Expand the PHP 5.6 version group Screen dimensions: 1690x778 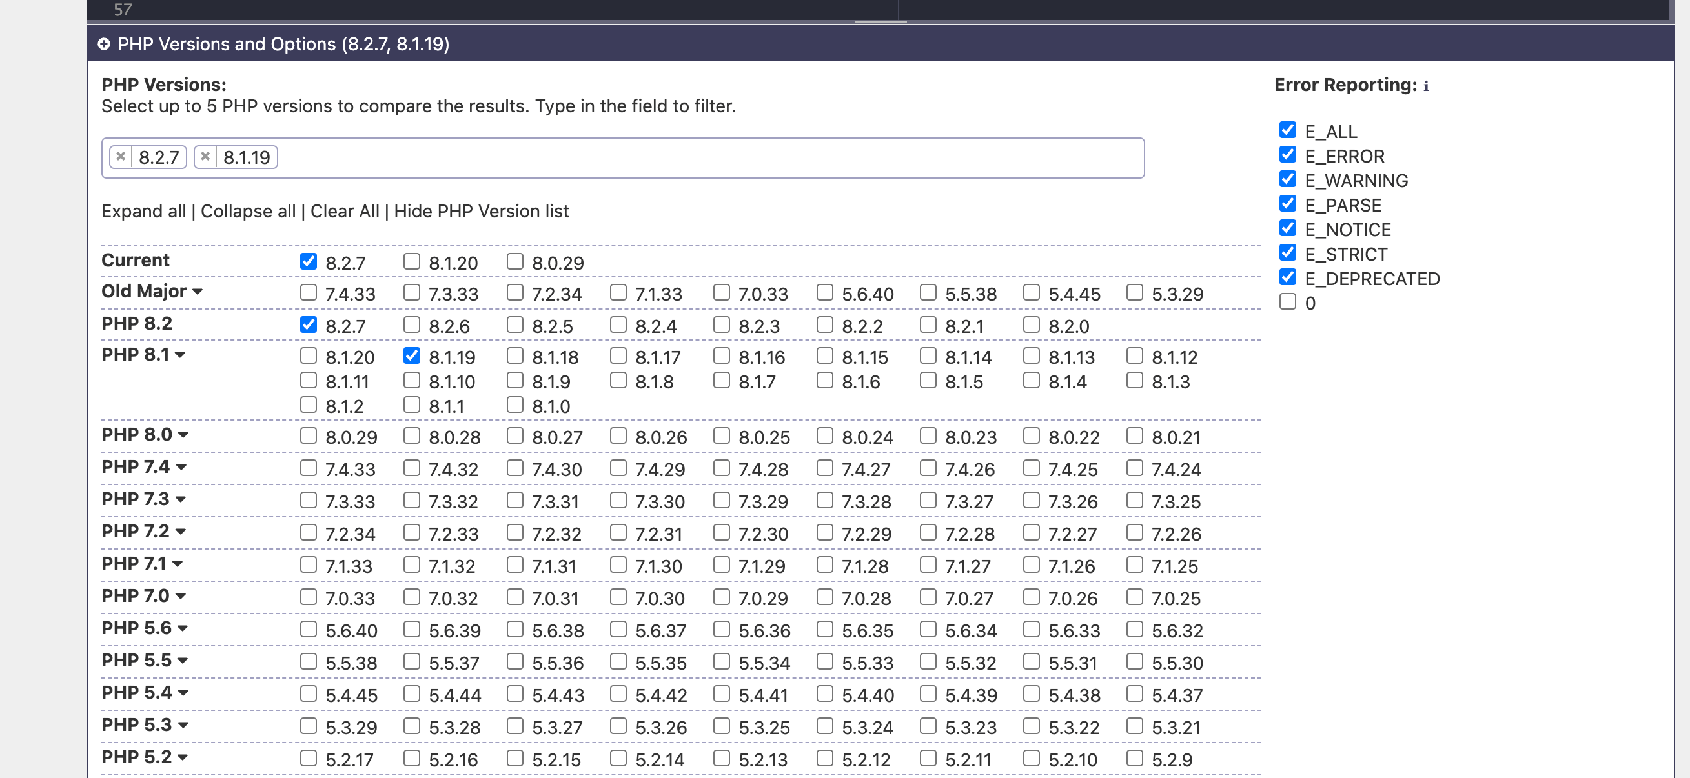[x=183, y=628]
